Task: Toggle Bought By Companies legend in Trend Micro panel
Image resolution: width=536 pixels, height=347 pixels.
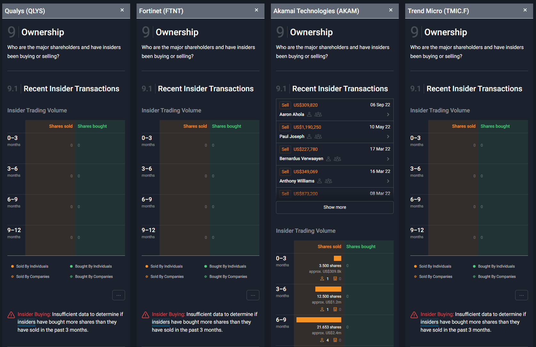Action: pyautogui.click(x=494, y=277)
